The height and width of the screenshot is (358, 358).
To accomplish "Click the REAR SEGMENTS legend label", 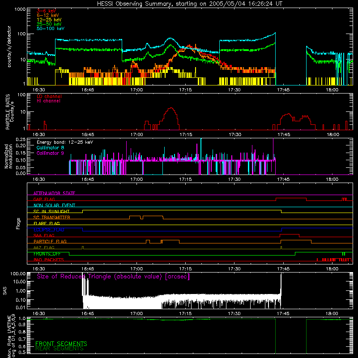I will pyautogui.click(x=60, y=349).
